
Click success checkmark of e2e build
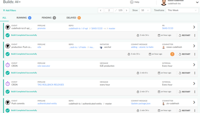7,54
